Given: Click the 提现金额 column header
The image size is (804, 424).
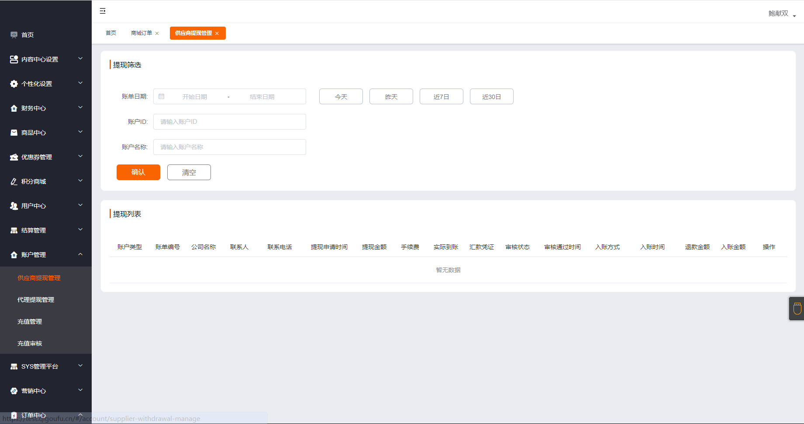Looking at the screenshot, I should click(374, 247).
